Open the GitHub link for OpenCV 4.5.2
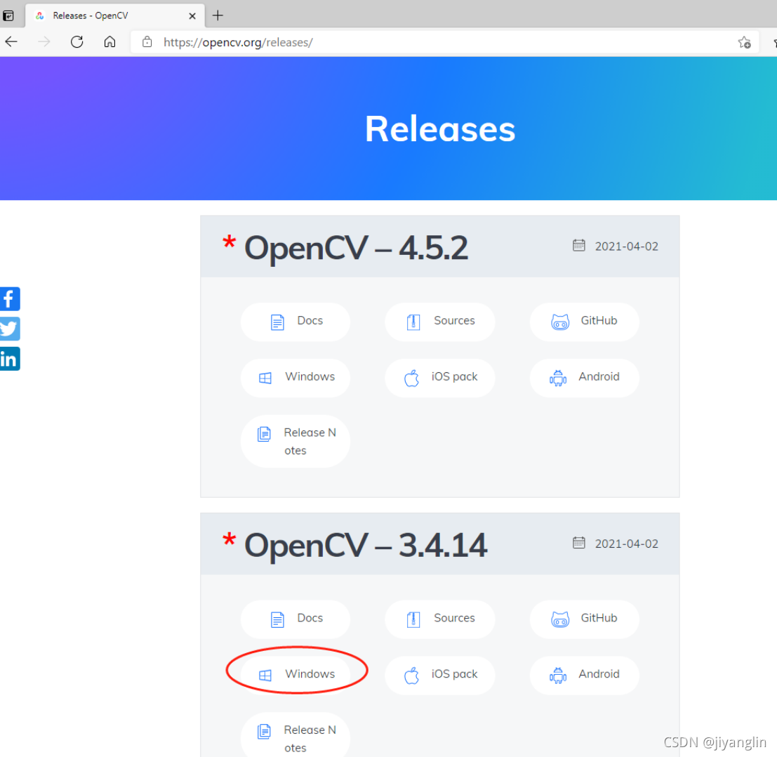The width and height of the screenshot is (777, 757). point(585,322)
